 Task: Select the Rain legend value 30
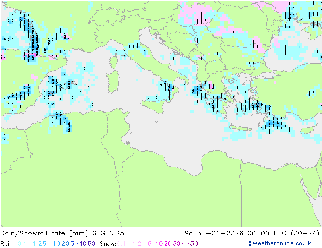click(x=74, y=244)
